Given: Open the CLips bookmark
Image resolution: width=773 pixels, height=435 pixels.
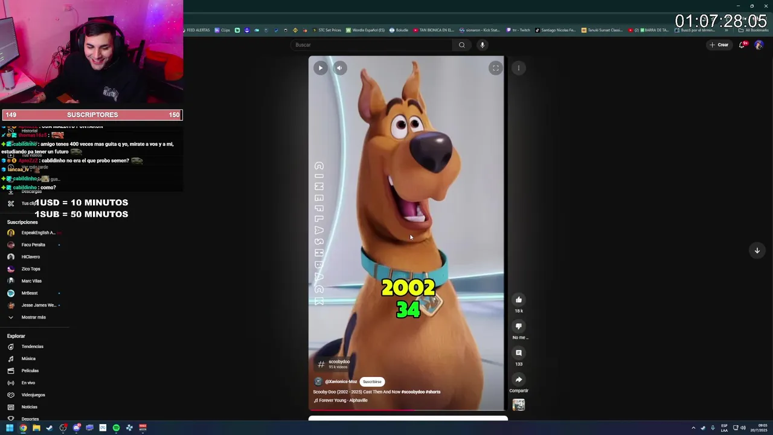Looking at the screenshot, I should click(x=223, y=30).
